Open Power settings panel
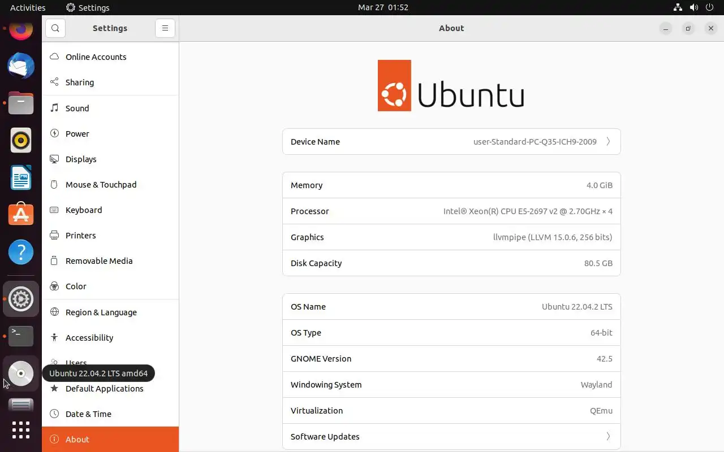 point(110,133)
